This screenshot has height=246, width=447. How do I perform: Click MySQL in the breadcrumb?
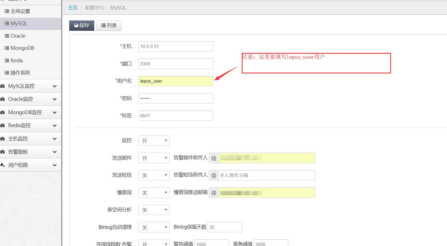pyautogui.click(x=118, y=8)
